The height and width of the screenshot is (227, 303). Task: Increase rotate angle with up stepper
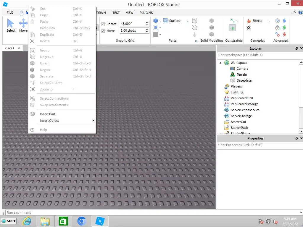[147, 22]
